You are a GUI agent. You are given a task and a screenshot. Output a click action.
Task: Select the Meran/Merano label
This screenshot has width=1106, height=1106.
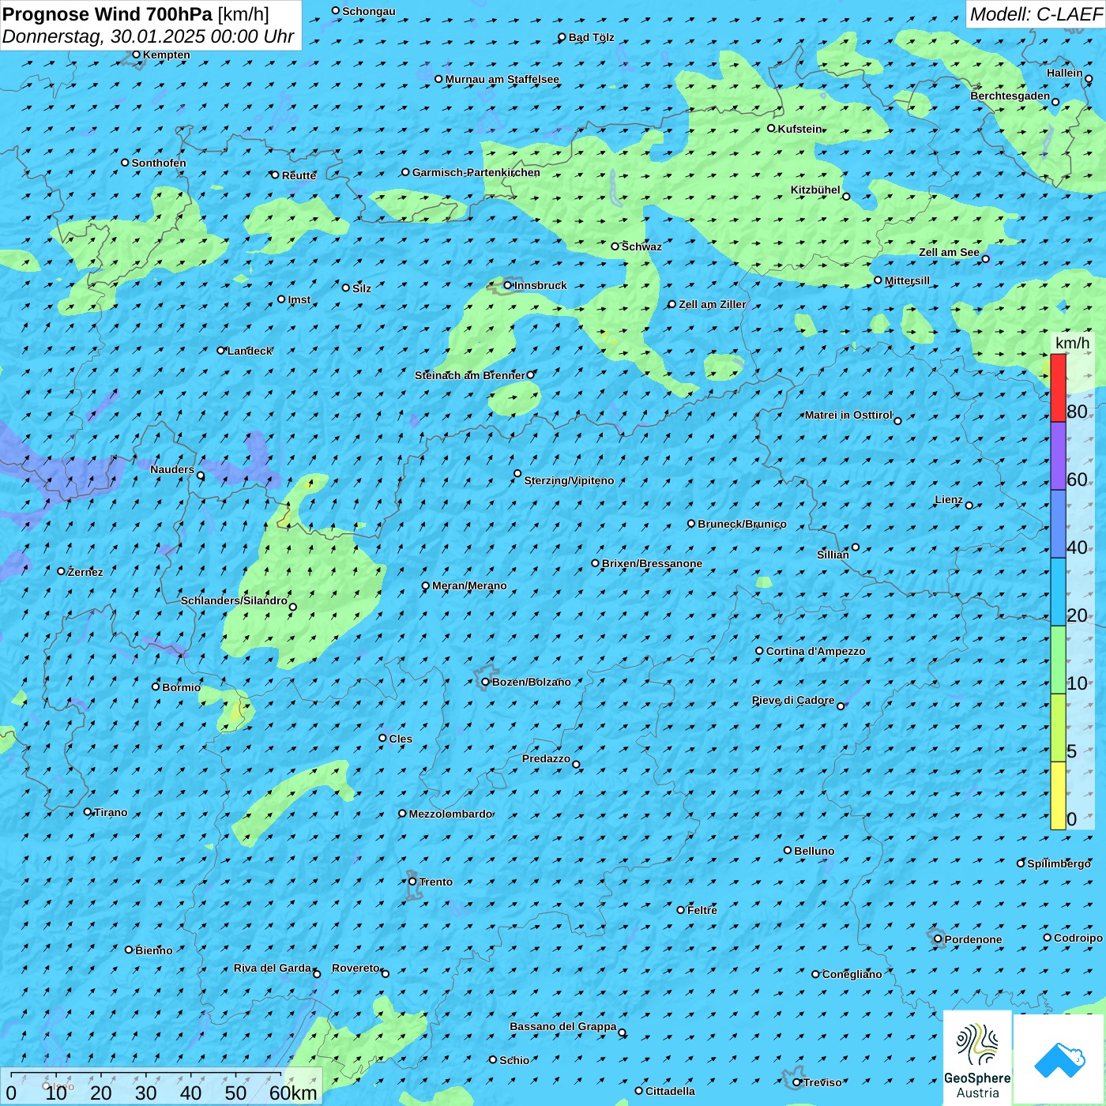[x=469, y=585]
